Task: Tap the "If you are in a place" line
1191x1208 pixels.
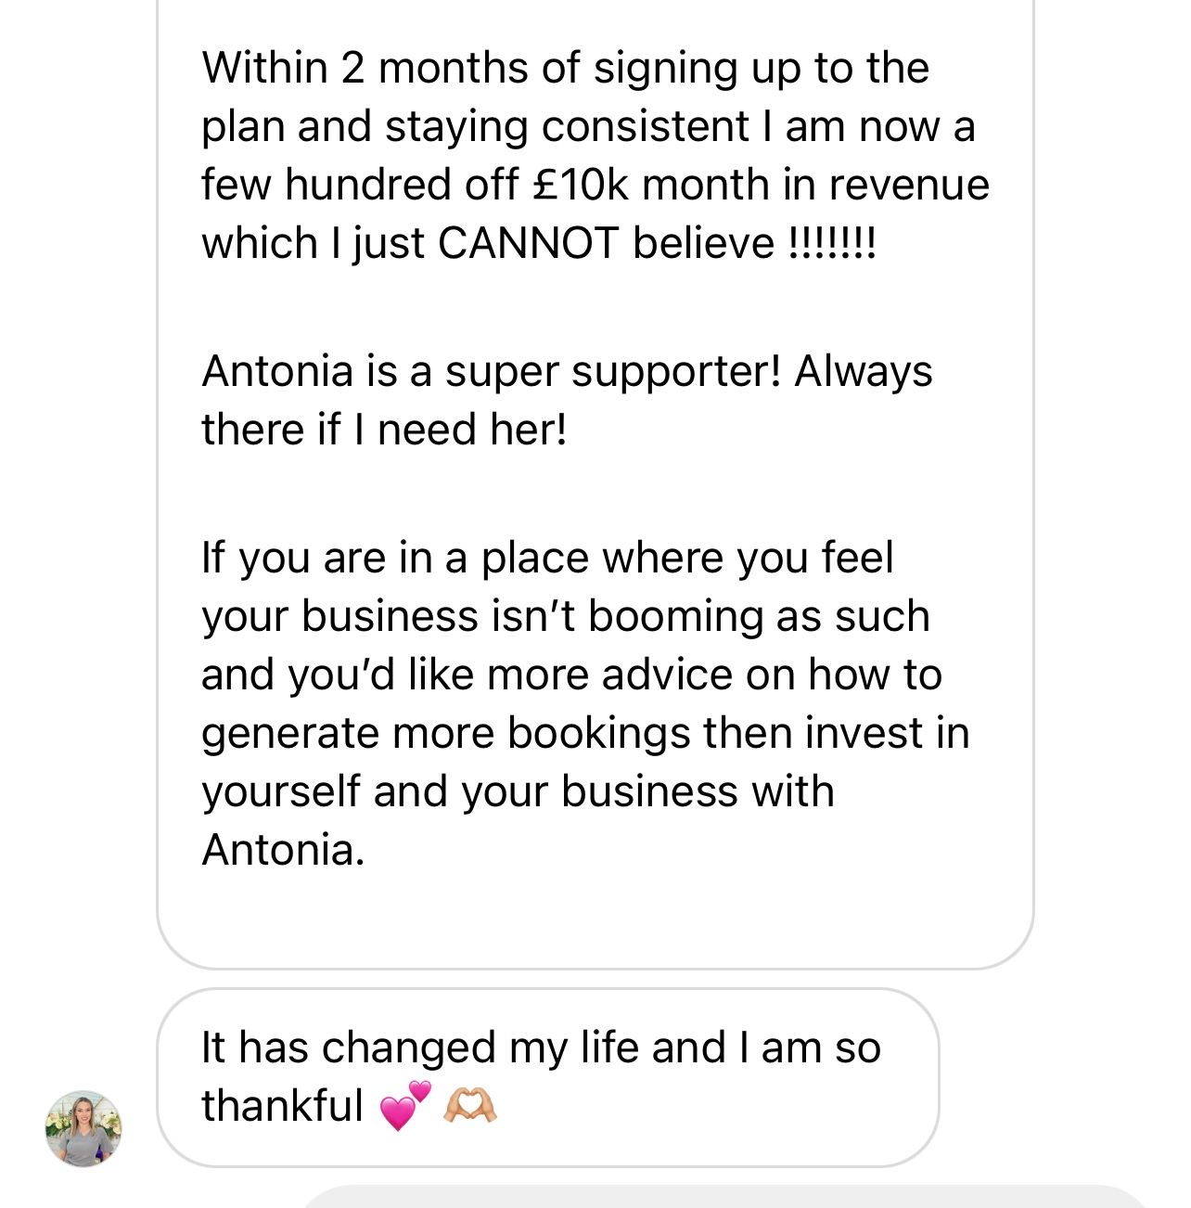Action: coord(547,558)
